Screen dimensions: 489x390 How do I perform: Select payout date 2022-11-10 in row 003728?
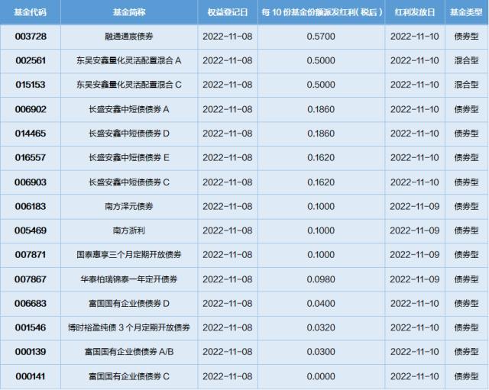[415, 37]
